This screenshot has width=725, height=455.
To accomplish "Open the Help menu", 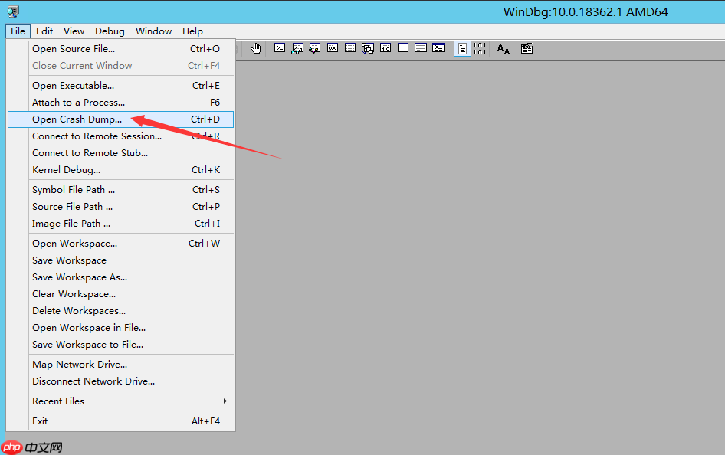I will [x=192, y=31].
